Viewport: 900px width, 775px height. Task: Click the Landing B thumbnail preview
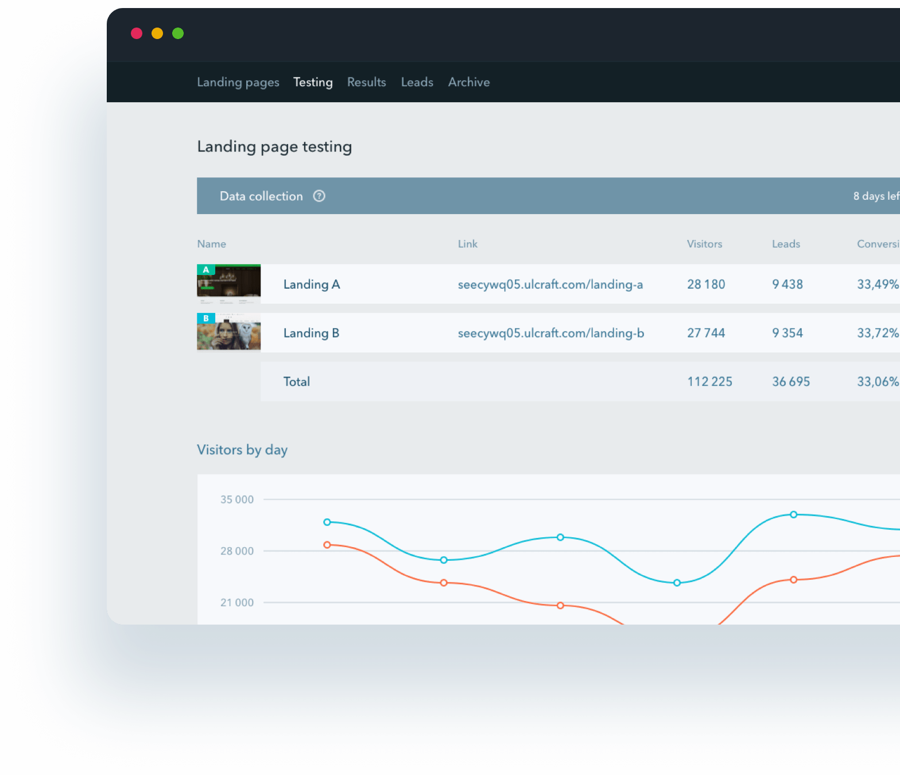(228, 332)
